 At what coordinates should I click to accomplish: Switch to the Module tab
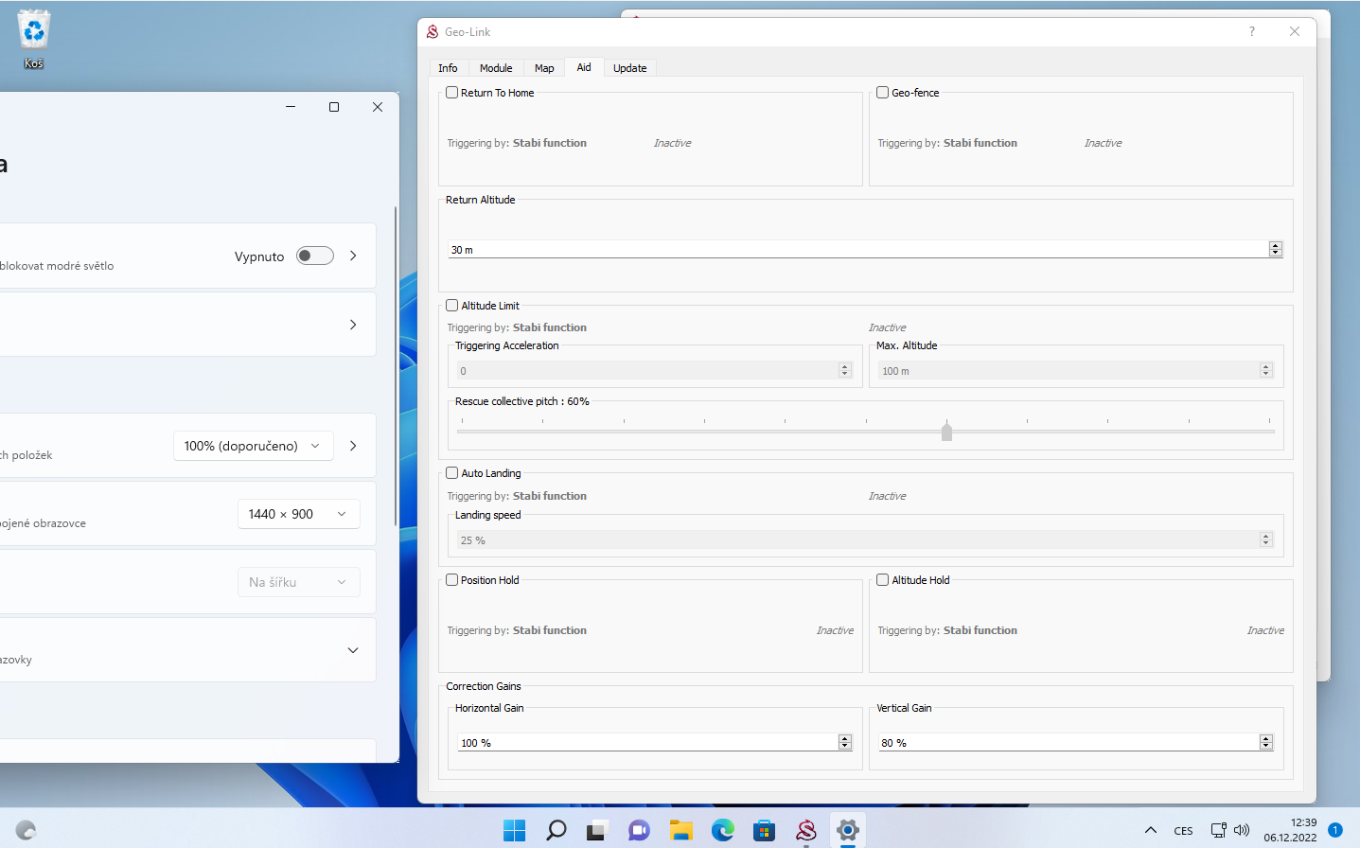click(495, 68)
